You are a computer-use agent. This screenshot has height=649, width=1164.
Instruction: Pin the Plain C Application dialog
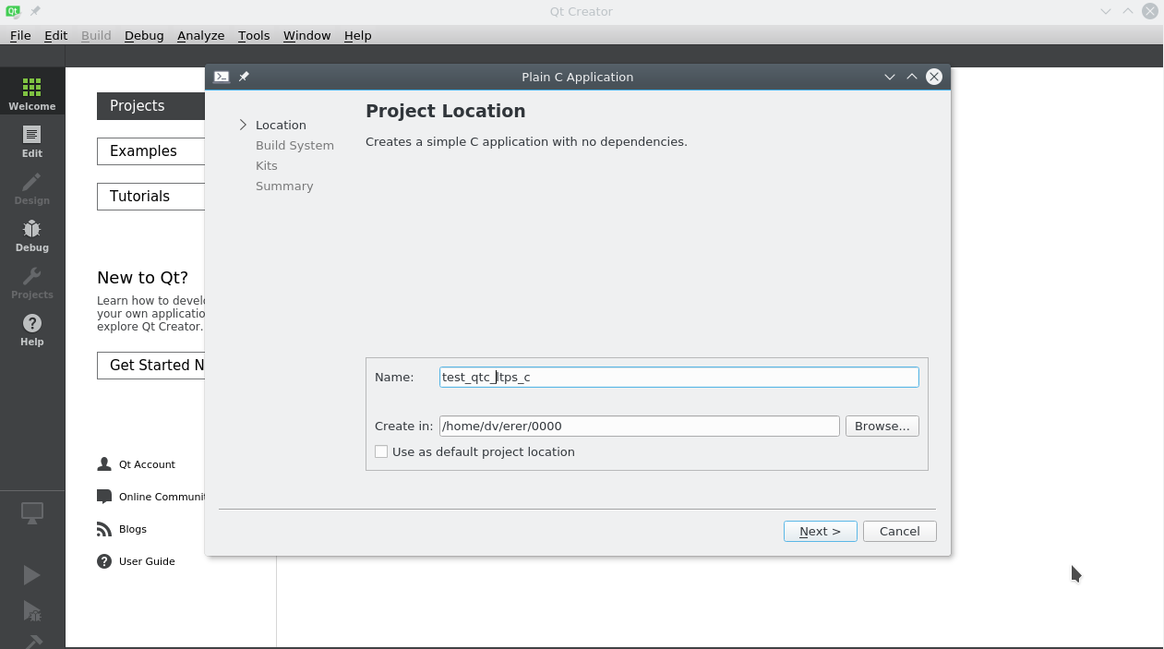(244, 77)
